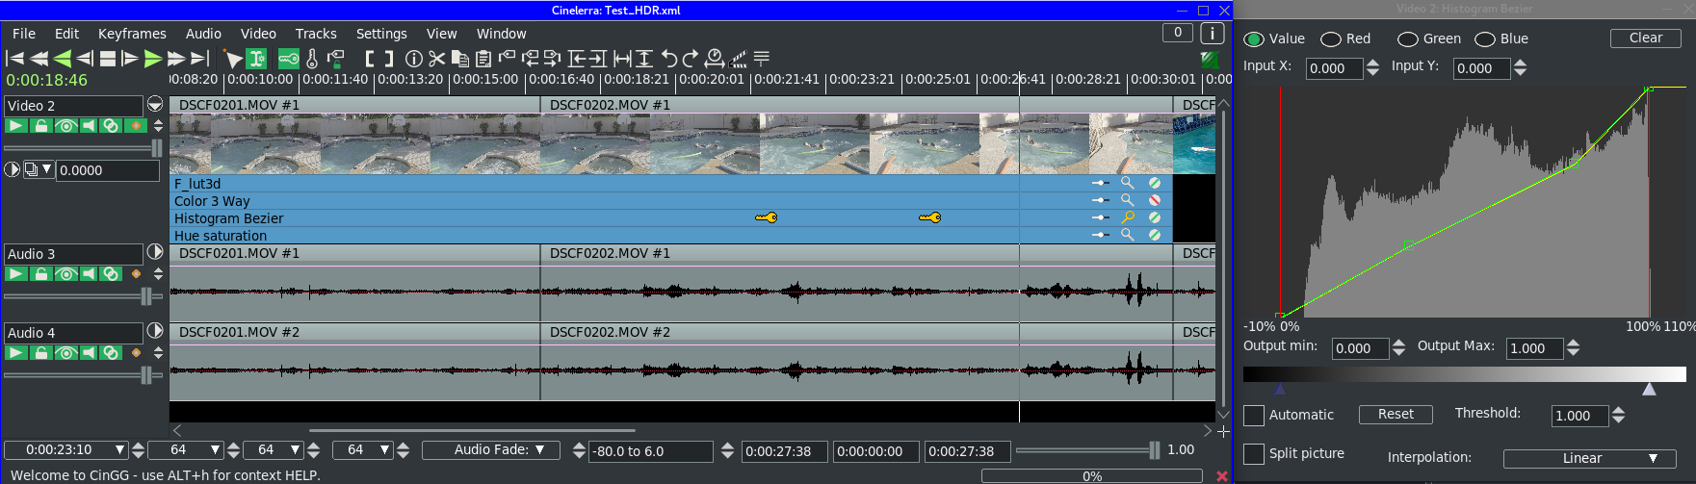1696x484 pixels.
Task: Tick the Split picture checkbox
Action: tap(1254, 454)
